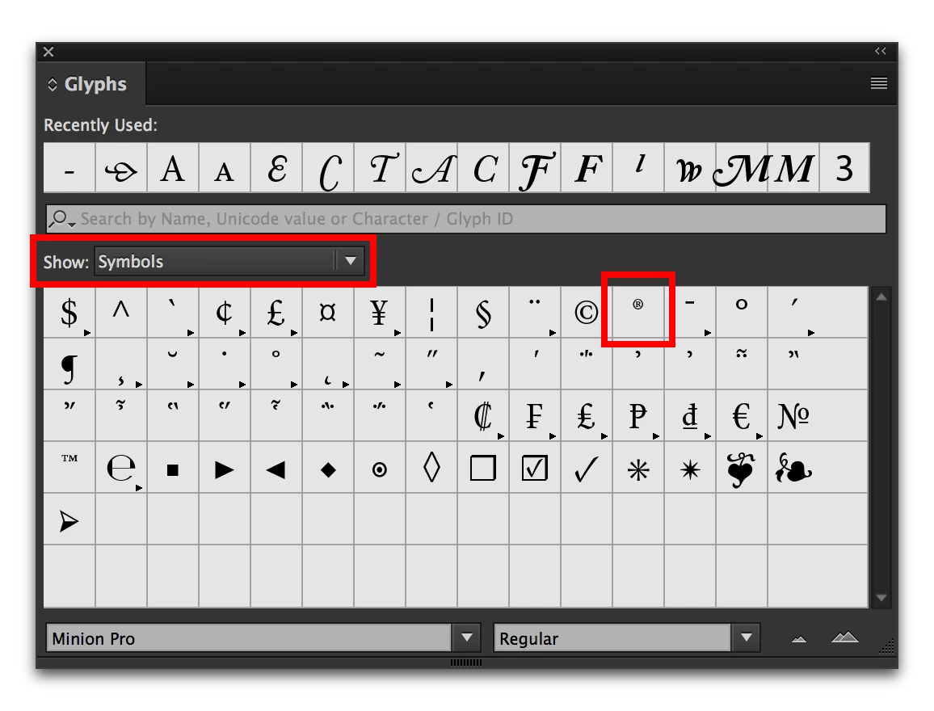Select the left-pointing triangle glyph
934x711 pixels.
pyautogui.click(x=276, y=468)
